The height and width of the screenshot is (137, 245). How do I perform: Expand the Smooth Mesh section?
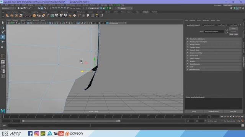pyautogui.click(x=213, y=50)
